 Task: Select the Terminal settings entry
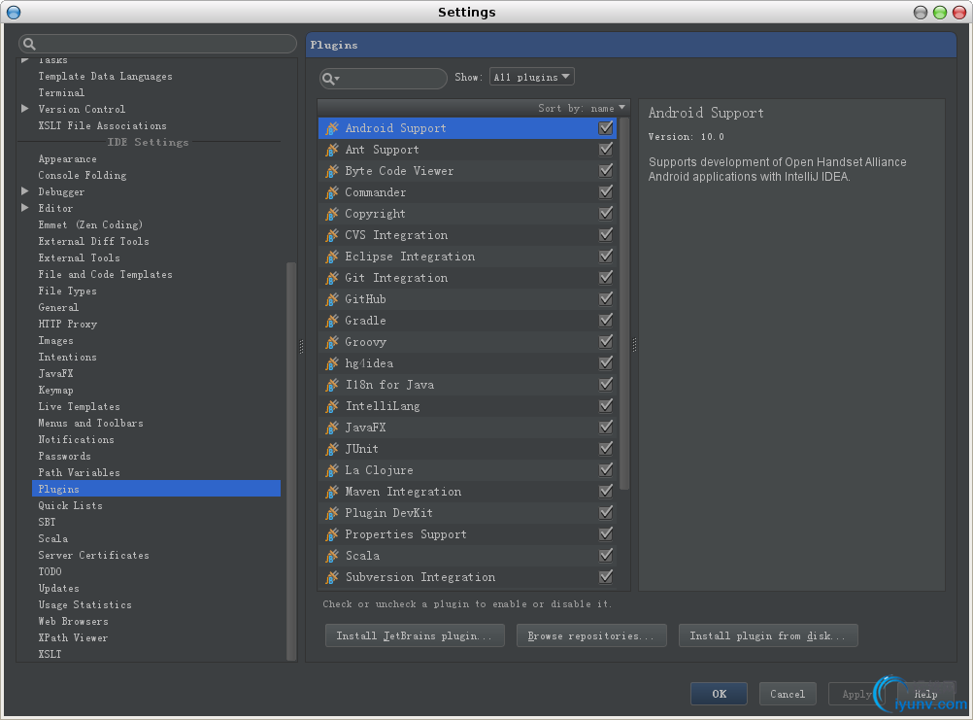61,92
